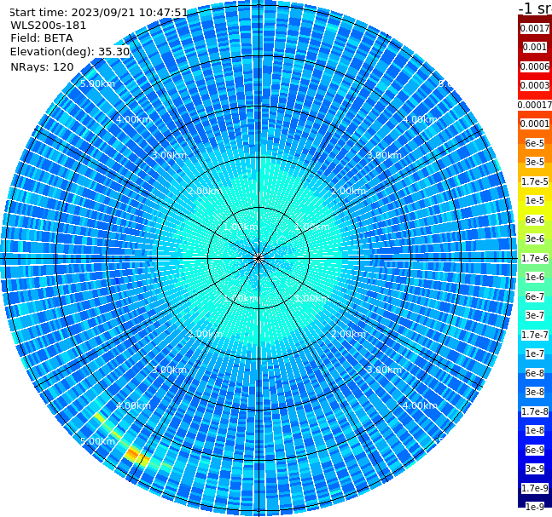
Task: Select the 1.7e-6 colorbar tick label
Action: 535,258
